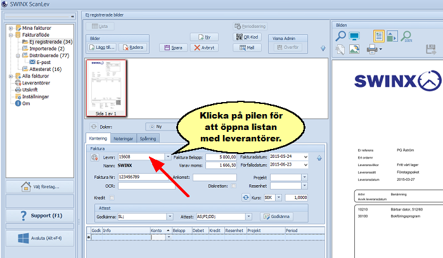The width and height of the screenshot is (443, 258).
Task: Open the Lista view button
Action: (x=100, y=26)
